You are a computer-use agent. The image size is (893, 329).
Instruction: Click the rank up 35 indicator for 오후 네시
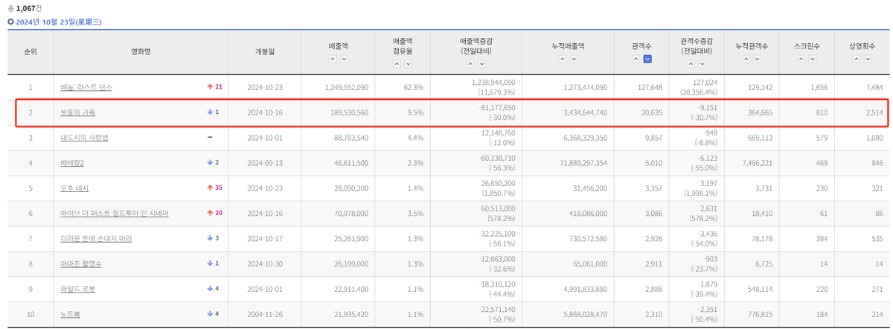click(x=214, y=188)
